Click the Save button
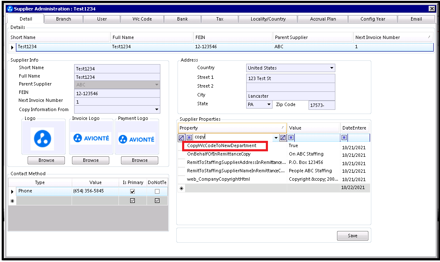440x262 pixels. 353,236
